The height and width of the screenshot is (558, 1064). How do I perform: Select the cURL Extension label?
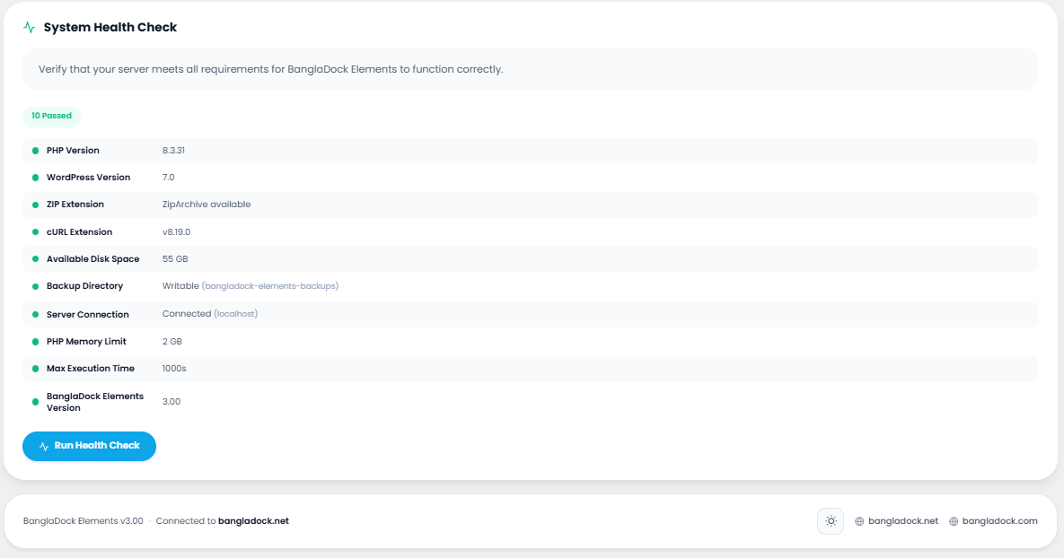click(79, 231)
